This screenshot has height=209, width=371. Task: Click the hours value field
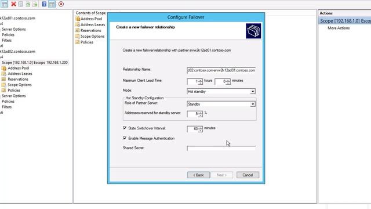[192, 81]
